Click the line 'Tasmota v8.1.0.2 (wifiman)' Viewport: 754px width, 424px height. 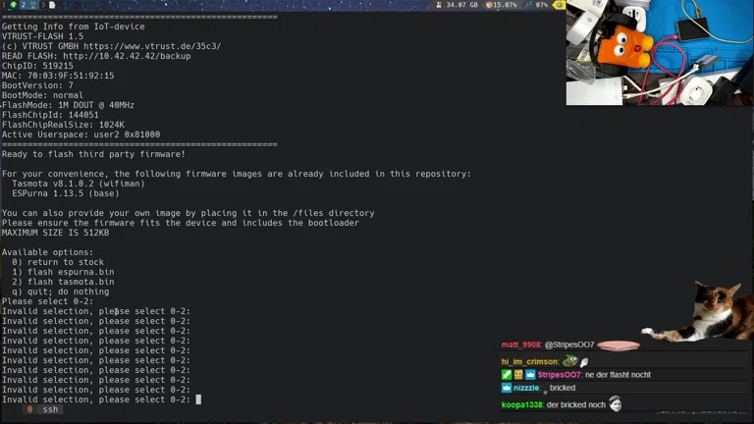79,184
